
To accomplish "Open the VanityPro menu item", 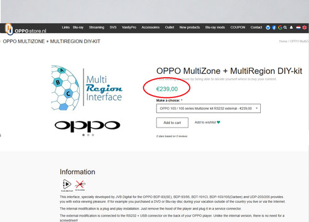I will pos(129,27).
